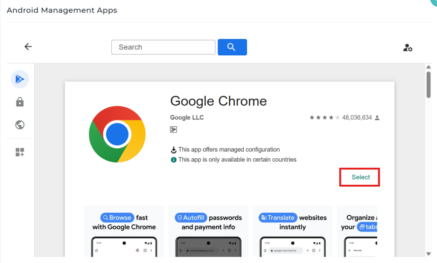Open web apps globe icon
The height and width of the screenshot is (263, 437).
click(x=20, y=125)
